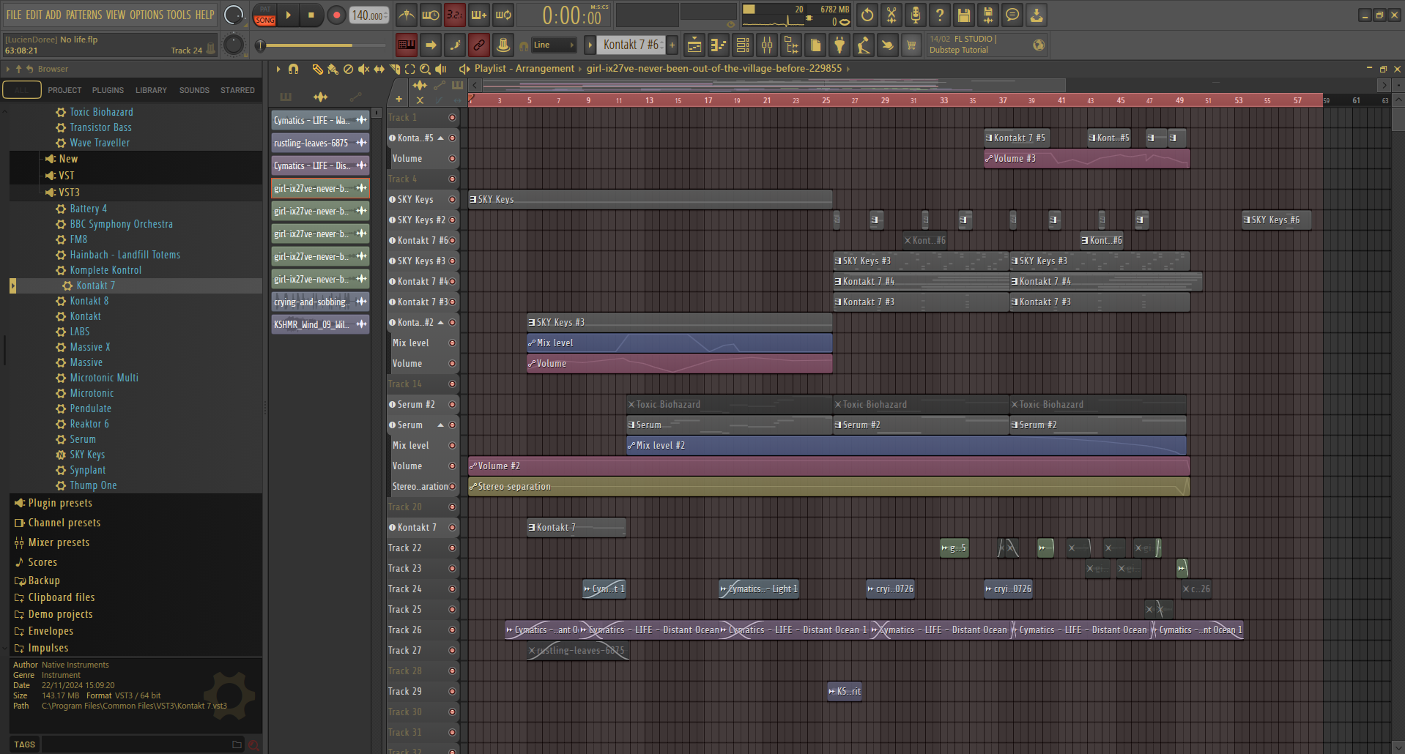Add a track with the plus icon
Viewport: 1405px width, 754px height.
(399, 100)
